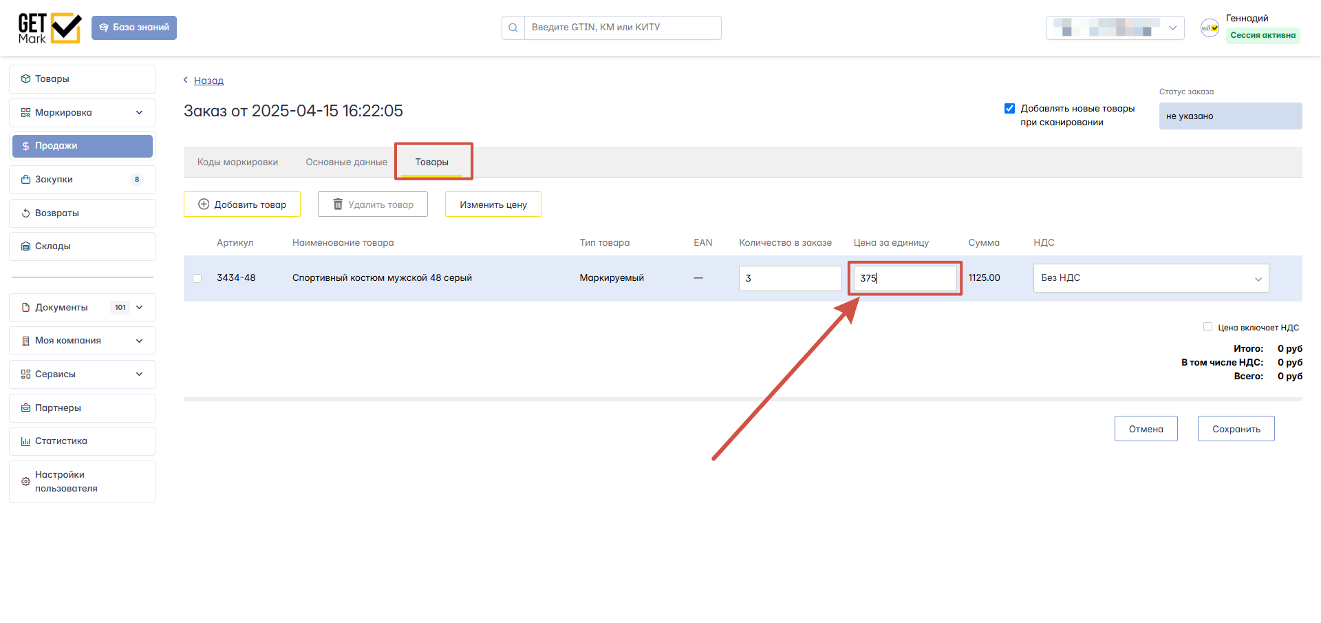Open the Без НДС dropdown

1151,278
